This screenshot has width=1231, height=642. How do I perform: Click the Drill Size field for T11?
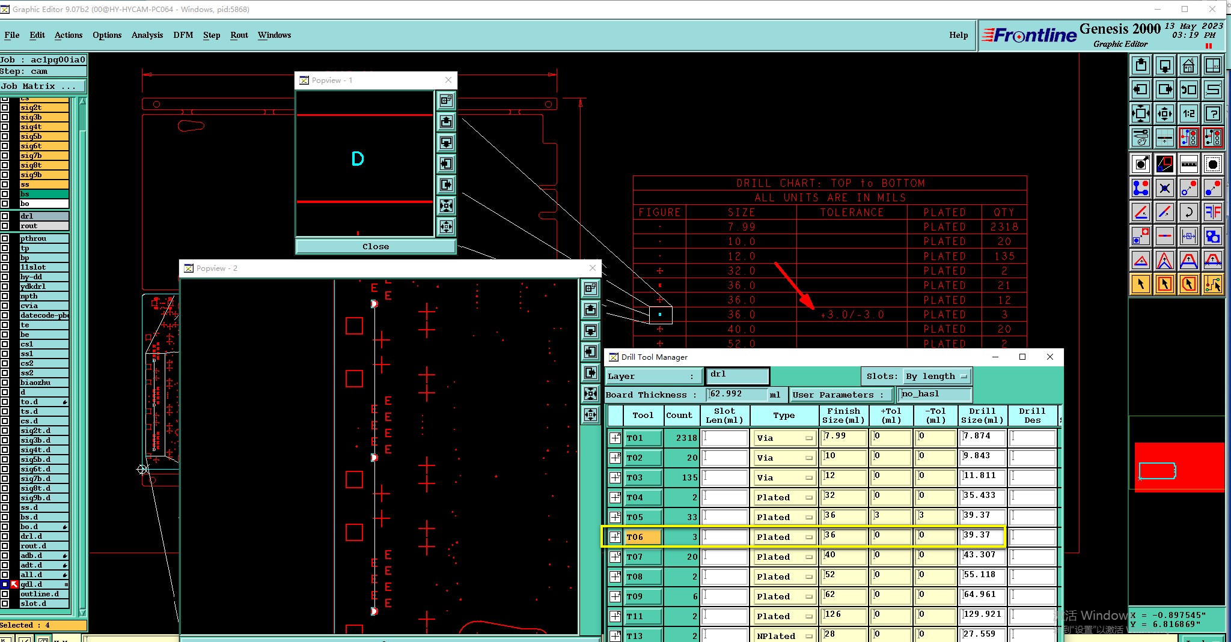(982, 616)
